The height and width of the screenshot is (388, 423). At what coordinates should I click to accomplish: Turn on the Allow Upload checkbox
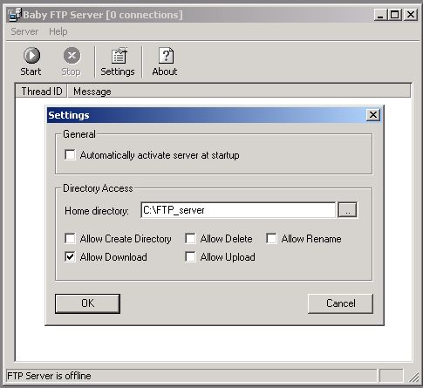[x=190, y=257]
